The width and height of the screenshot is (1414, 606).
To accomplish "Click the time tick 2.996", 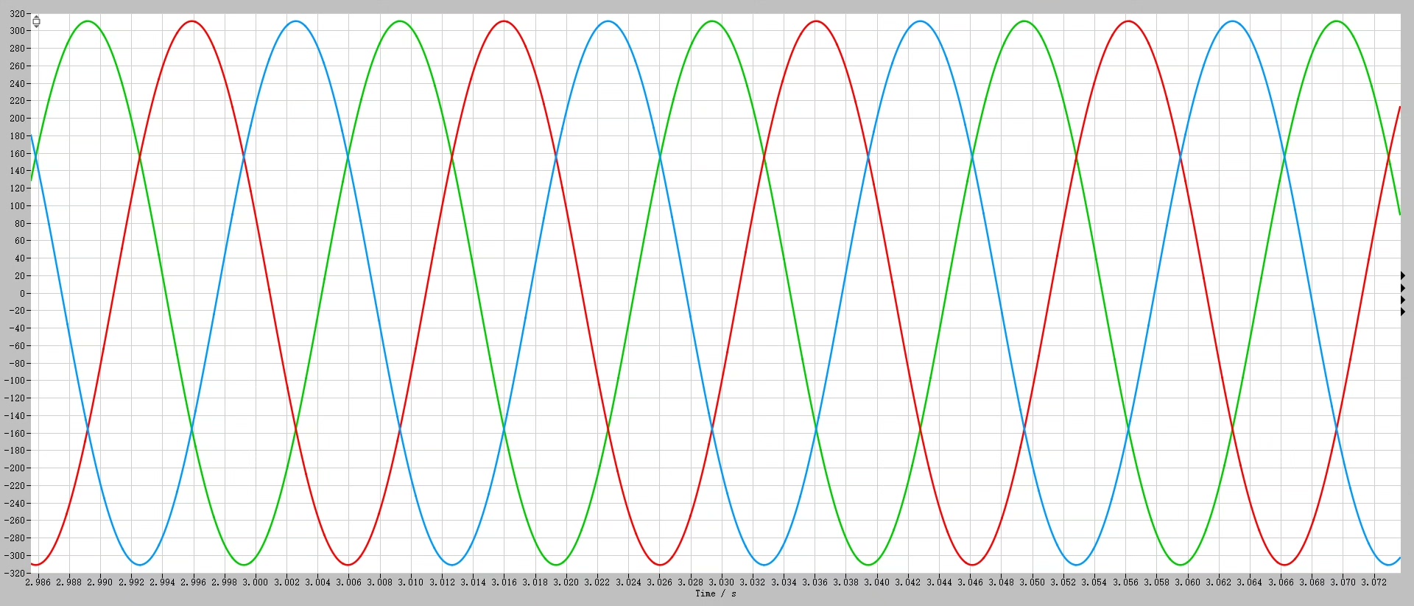I will click(194, 582).
